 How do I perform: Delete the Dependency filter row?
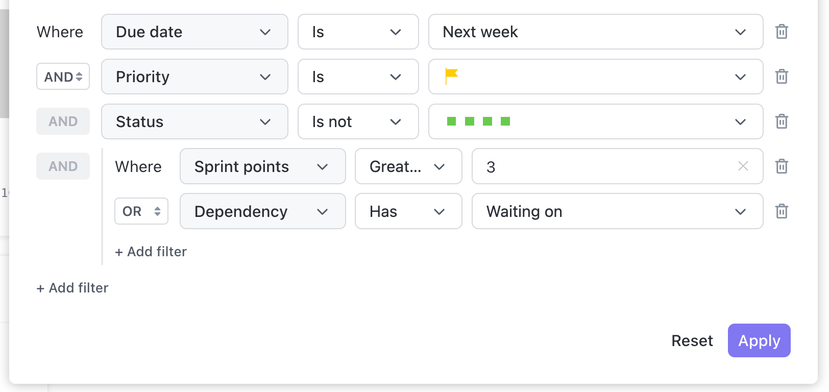pos(782,211)
